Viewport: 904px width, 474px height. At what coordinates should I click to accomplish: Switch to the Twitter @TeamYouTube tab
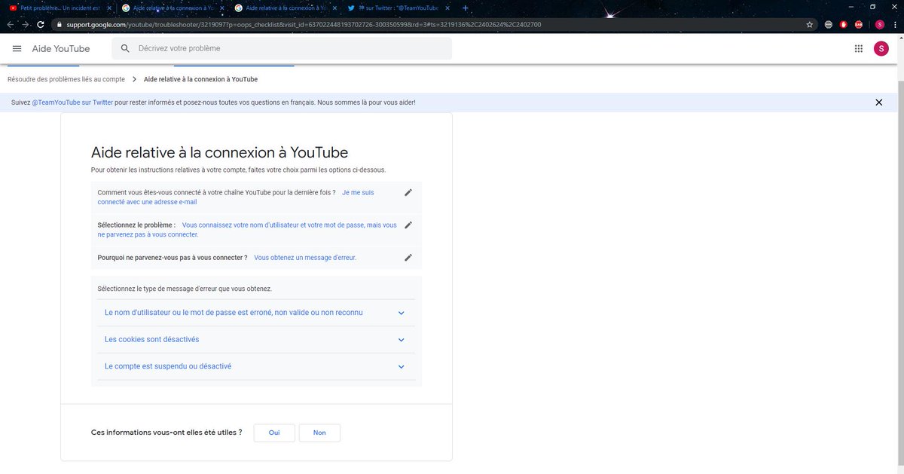(x=399, y=8)
